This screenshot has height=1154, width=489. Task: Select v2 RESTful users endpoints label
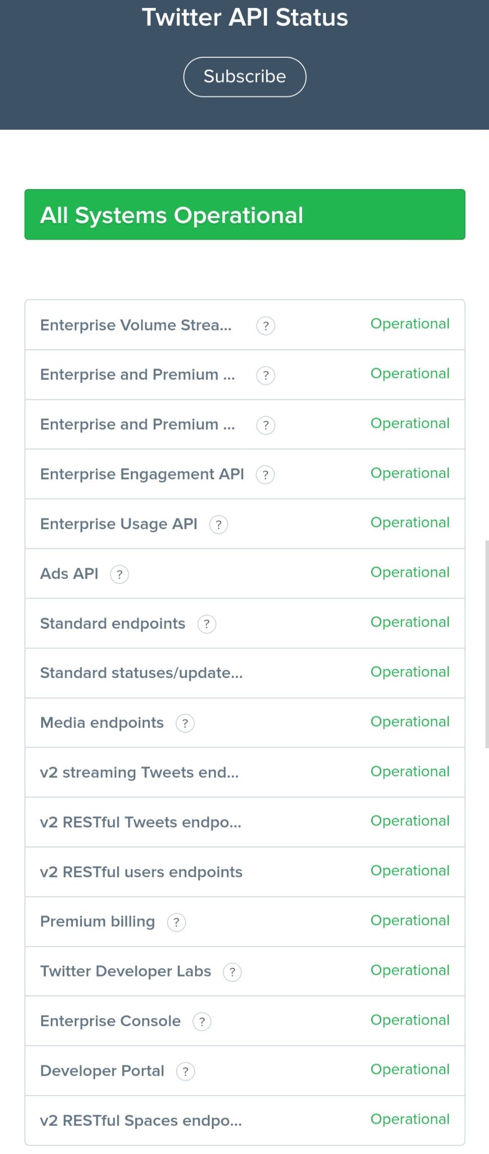141,872
